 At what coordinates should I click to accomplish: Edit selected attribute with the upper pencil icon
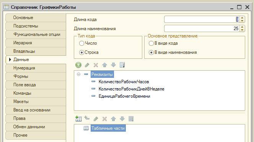pos(87,65)
